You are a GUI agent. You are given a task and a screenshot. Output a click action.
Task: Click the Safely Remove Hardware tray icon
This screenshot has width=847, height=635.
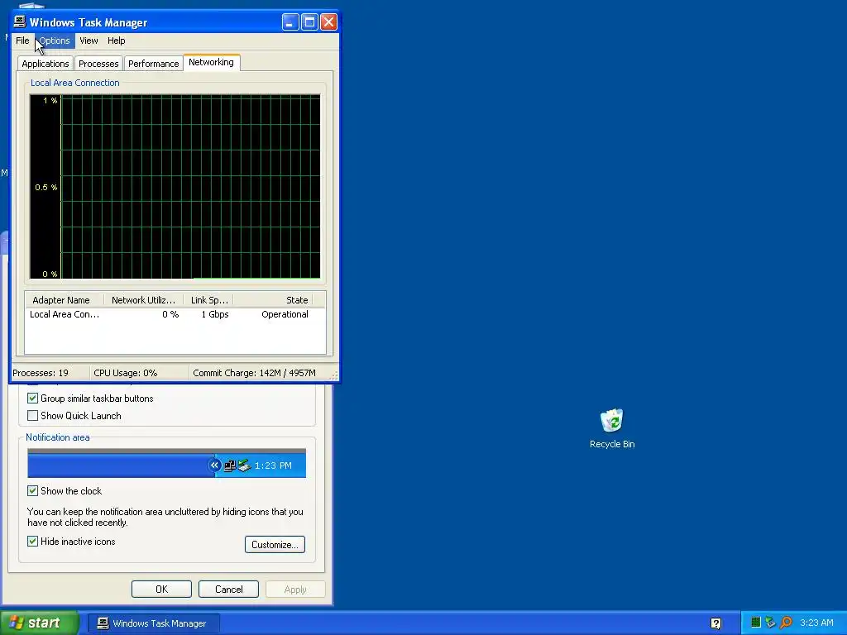tap(770, 623)
